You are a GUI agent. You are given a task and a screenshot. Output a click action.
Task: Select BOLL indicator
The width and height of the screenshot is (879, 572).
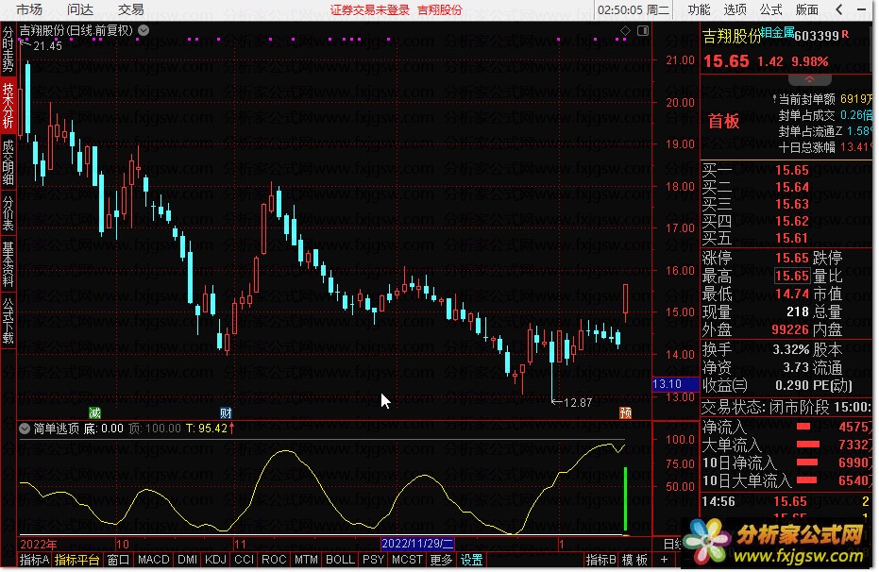coord(340,560)
